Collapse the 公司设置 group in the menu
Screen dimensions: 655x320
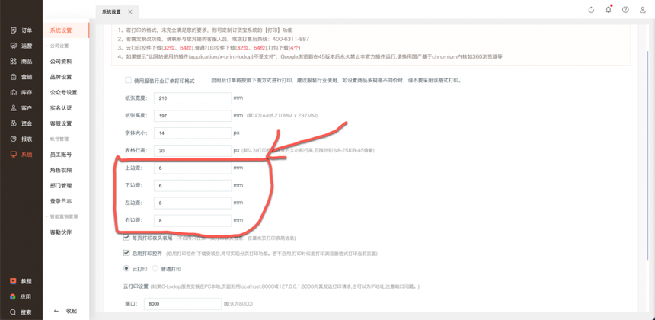(x=59, y=46)
